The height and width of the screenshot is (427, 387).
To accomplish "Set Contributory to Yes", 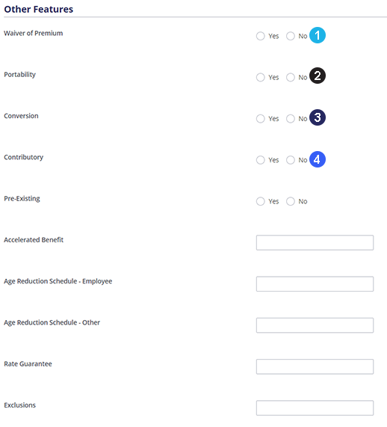I will (261, 160).
